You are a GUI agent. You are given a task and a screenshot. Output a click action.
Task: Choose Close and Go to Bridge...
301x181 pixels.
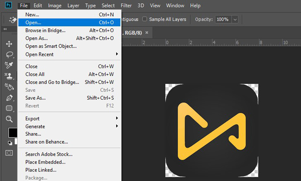(x=69, y=82)
